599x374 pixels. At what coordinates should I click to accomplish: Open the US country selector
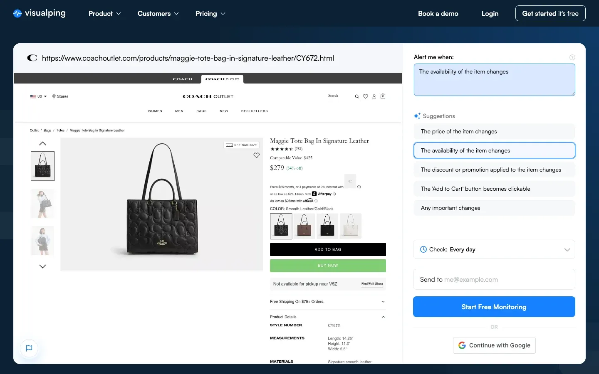38,96
